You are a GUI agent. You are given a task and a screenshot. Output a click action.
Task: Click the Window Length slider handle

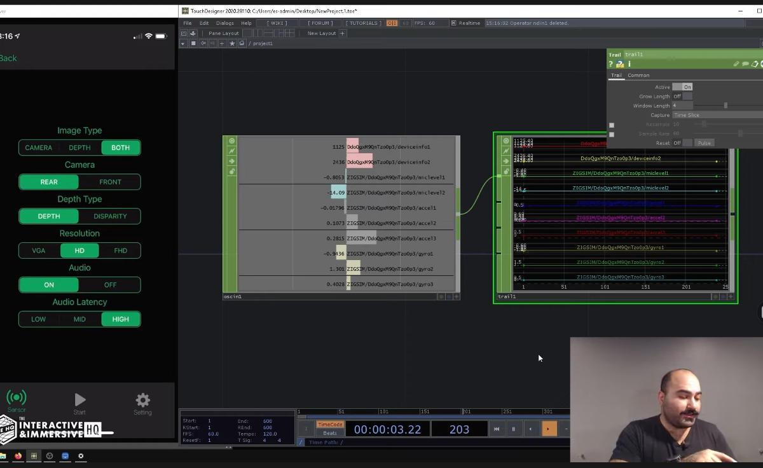tap(725, 106)
